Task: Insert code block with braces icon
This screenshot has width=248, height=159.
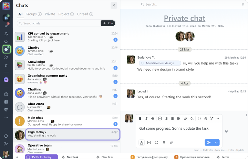Action: click(x=199, y=119)
